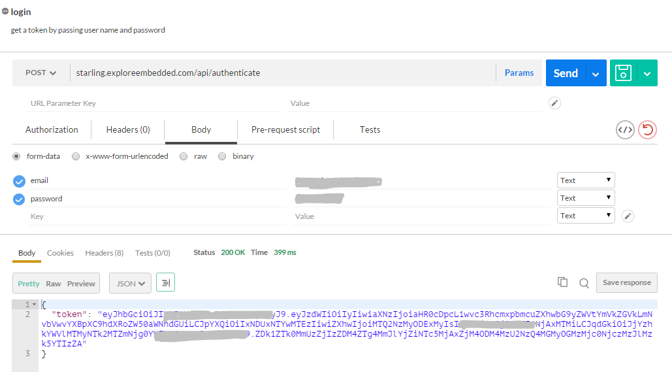Switch response view to Pretty
This screenshot has width=672, height=372.
pos(29,284)
